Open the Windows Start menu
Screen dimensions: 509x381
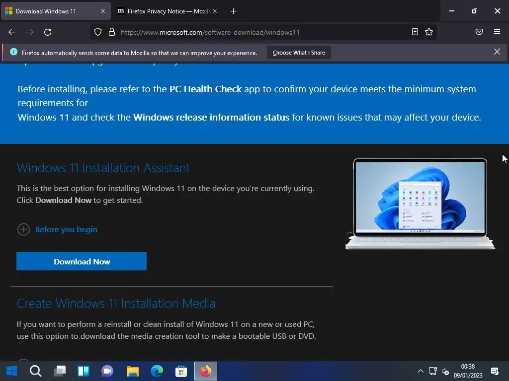click(x=11, y=371)
